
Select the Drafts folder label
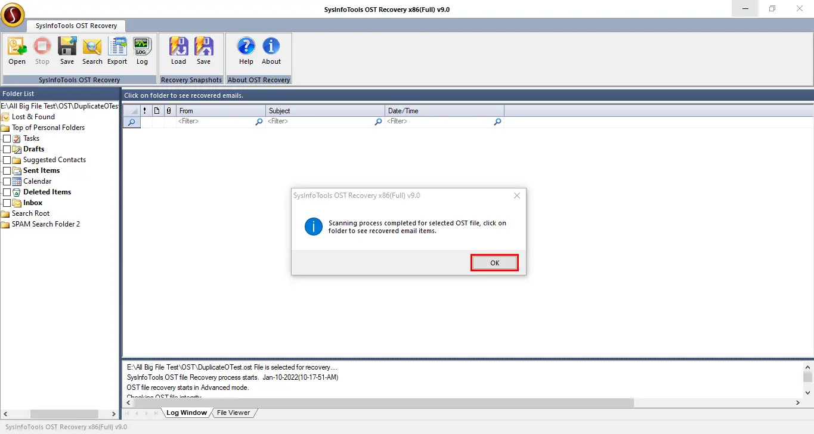[x=33, y=149]
